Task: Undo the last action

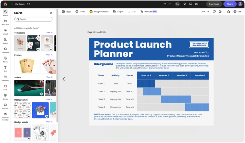Action: point(165,4)
